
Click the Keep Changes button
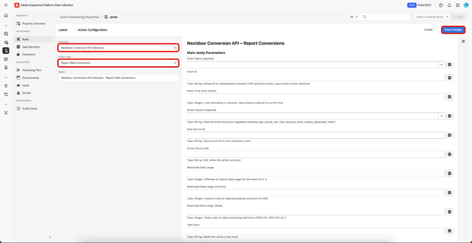point(453,30)
